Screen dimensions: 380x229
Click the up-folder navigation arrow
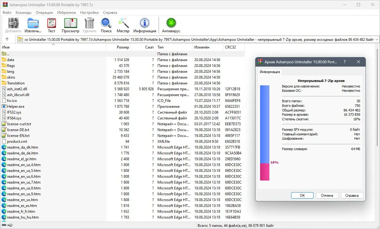coord(7,39)
